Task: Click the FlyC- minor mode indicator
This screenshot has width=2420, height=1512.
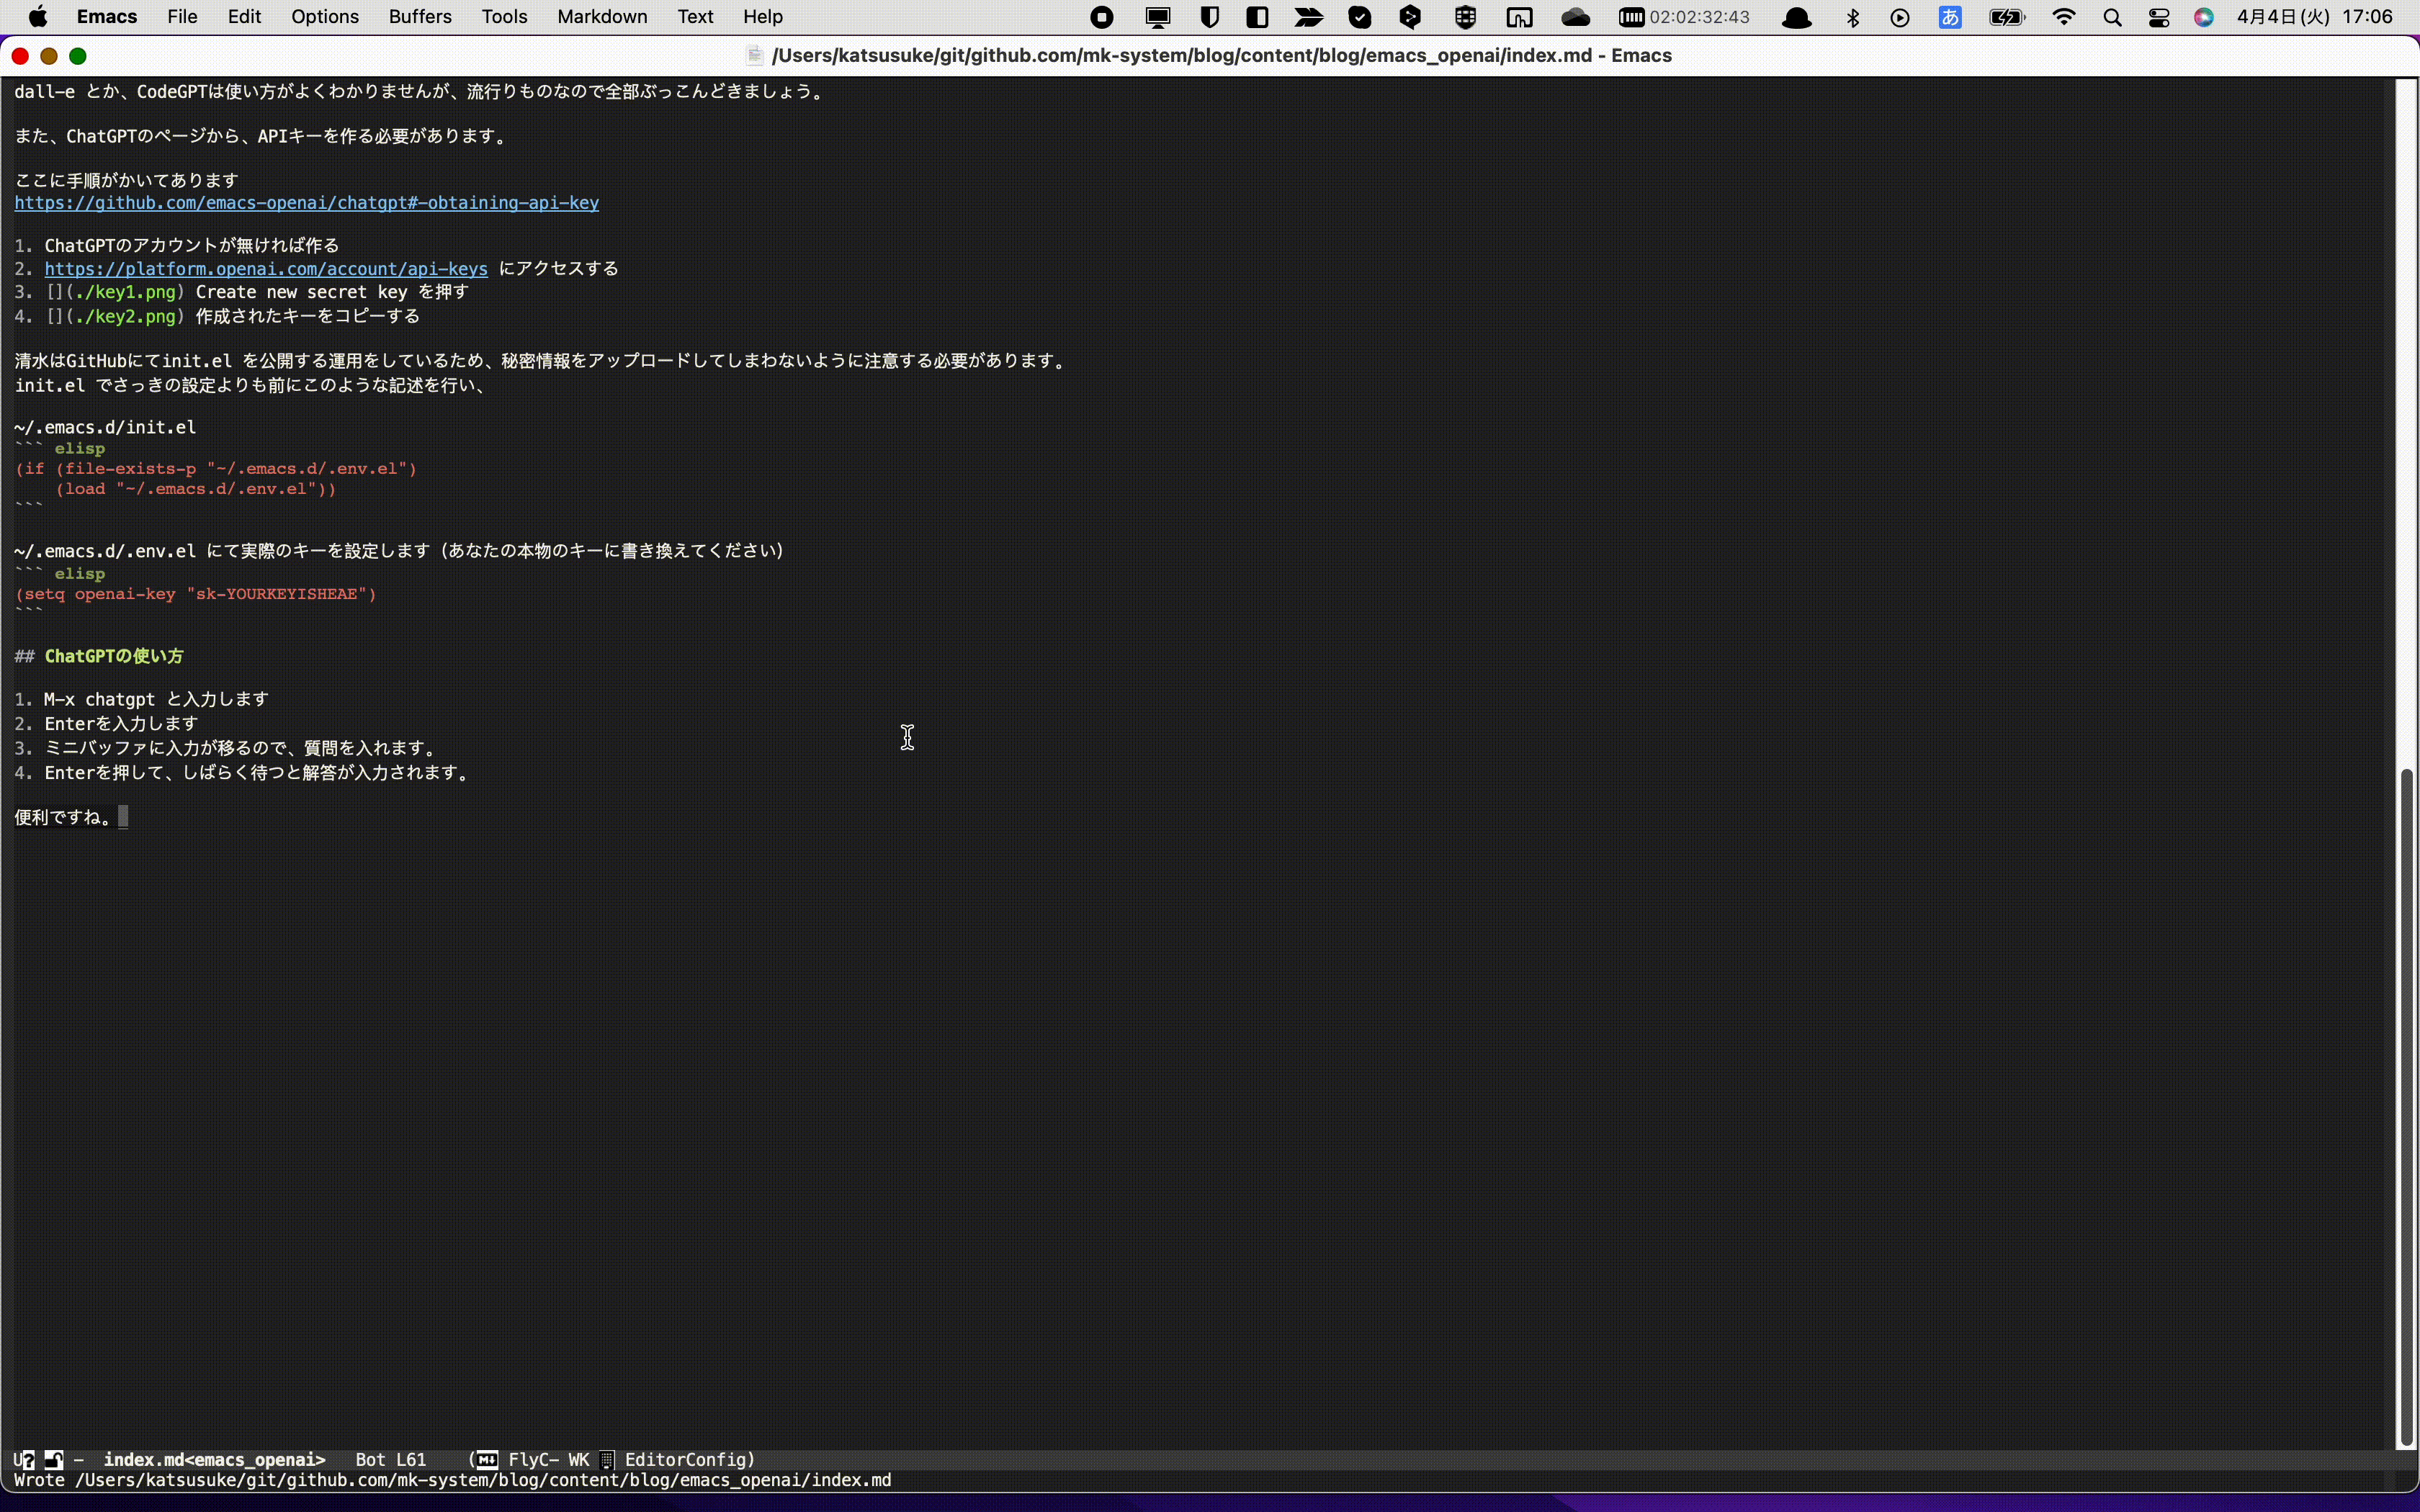Action: pos(533,1459)
